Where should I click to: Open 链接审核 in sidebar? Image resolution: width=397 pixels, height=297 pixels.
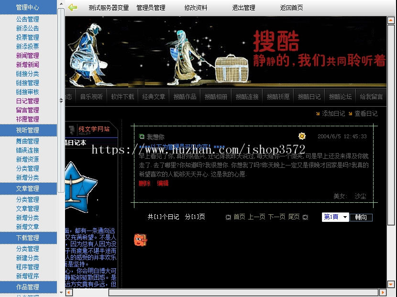pos(28,92)
